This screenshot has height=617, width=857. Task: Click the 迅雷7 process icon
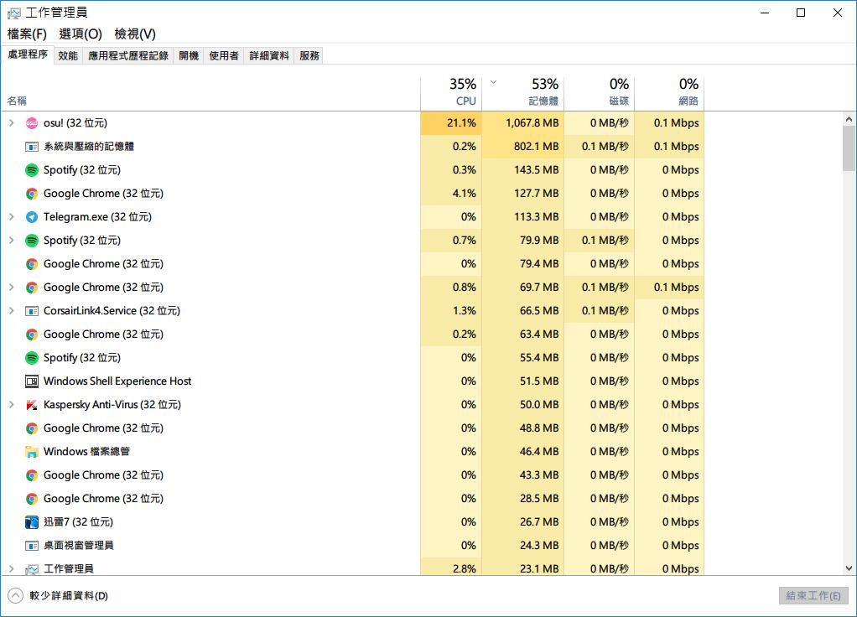click(32, 522)
